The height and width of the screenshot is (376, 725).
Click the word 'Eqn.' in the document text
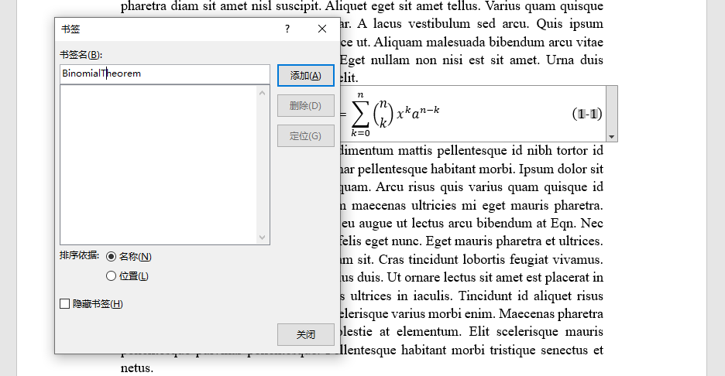coord(562,223)
